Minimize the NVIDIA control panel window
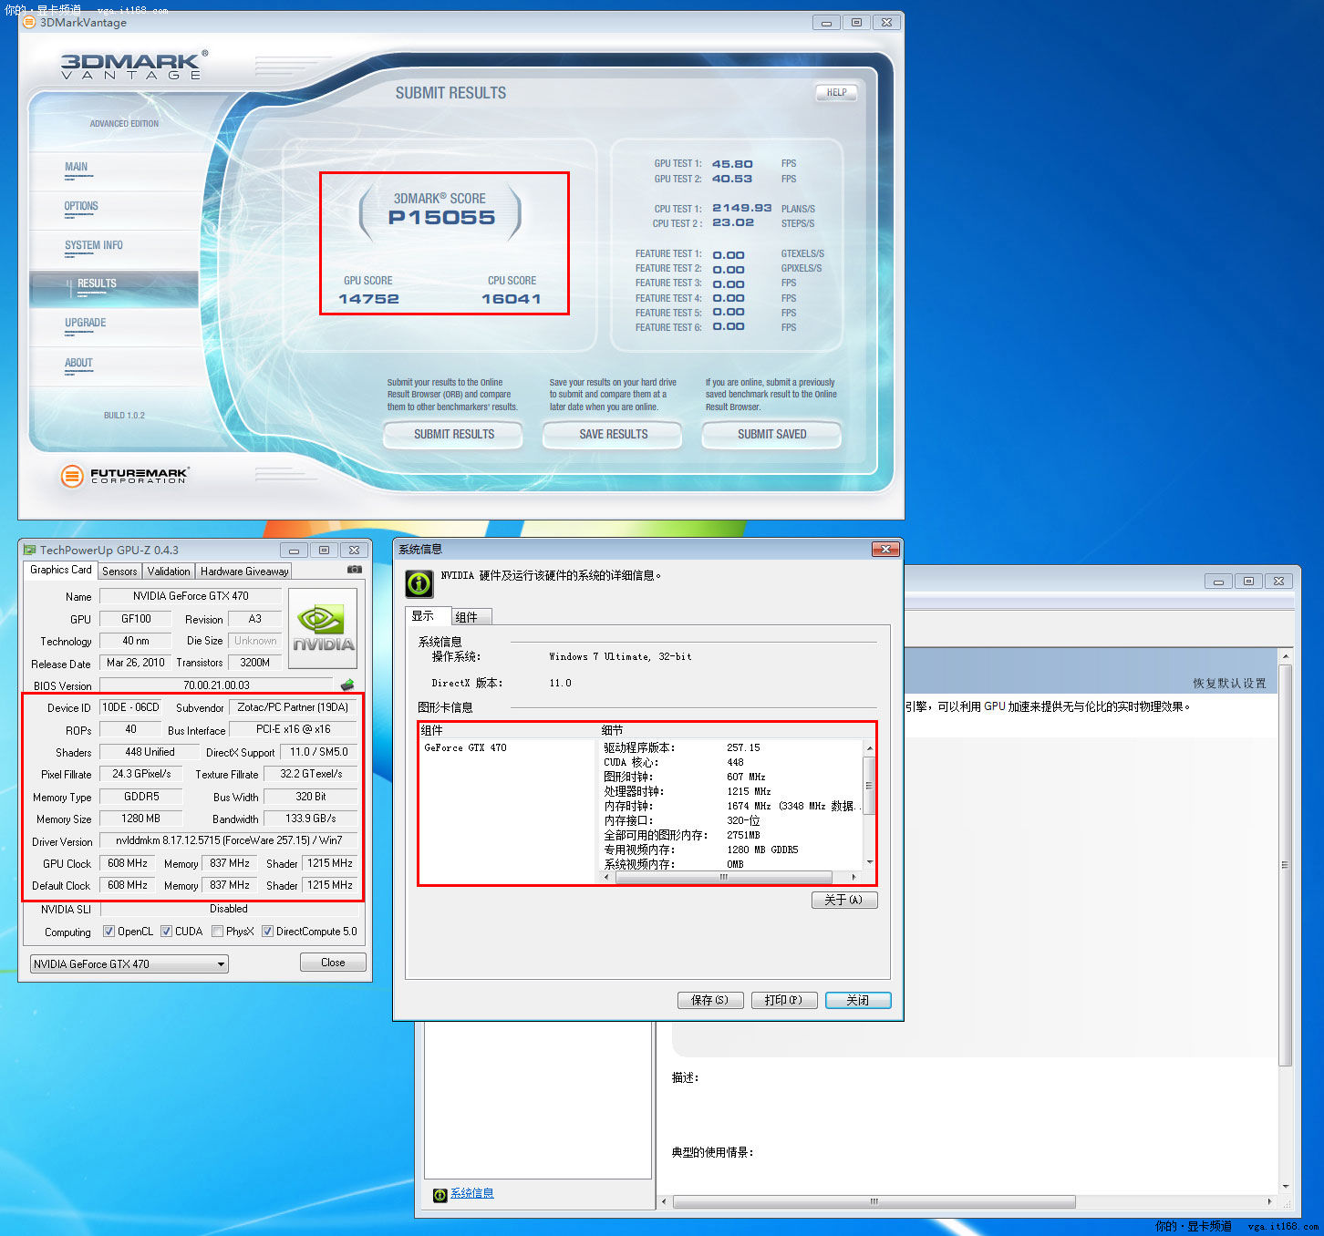The width and height of the screenshot is (1324, 1236). [x=1218, y=581]
